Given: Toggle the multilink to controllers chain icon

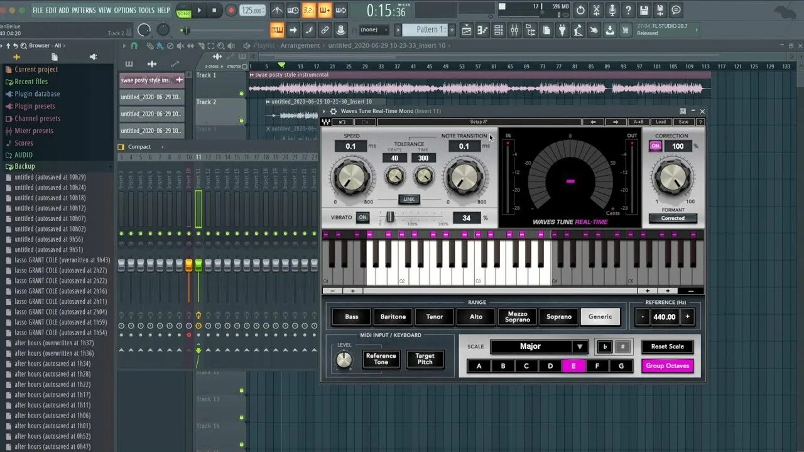Looking at the screenshot, I should click(325, 30).
